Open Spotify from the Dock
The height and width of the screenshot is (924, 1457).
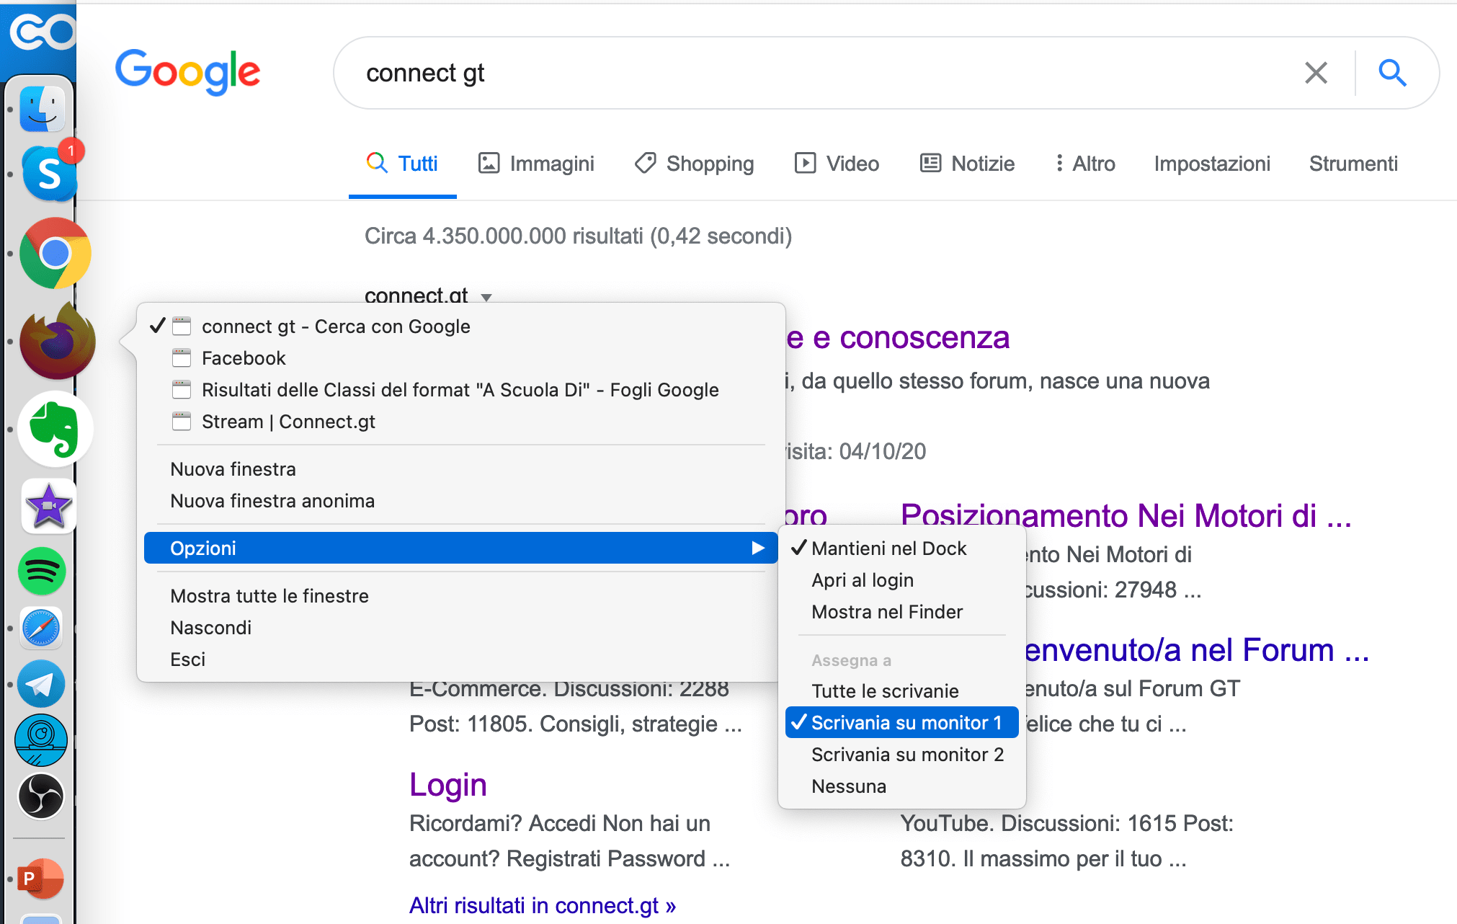pos(42,571)
